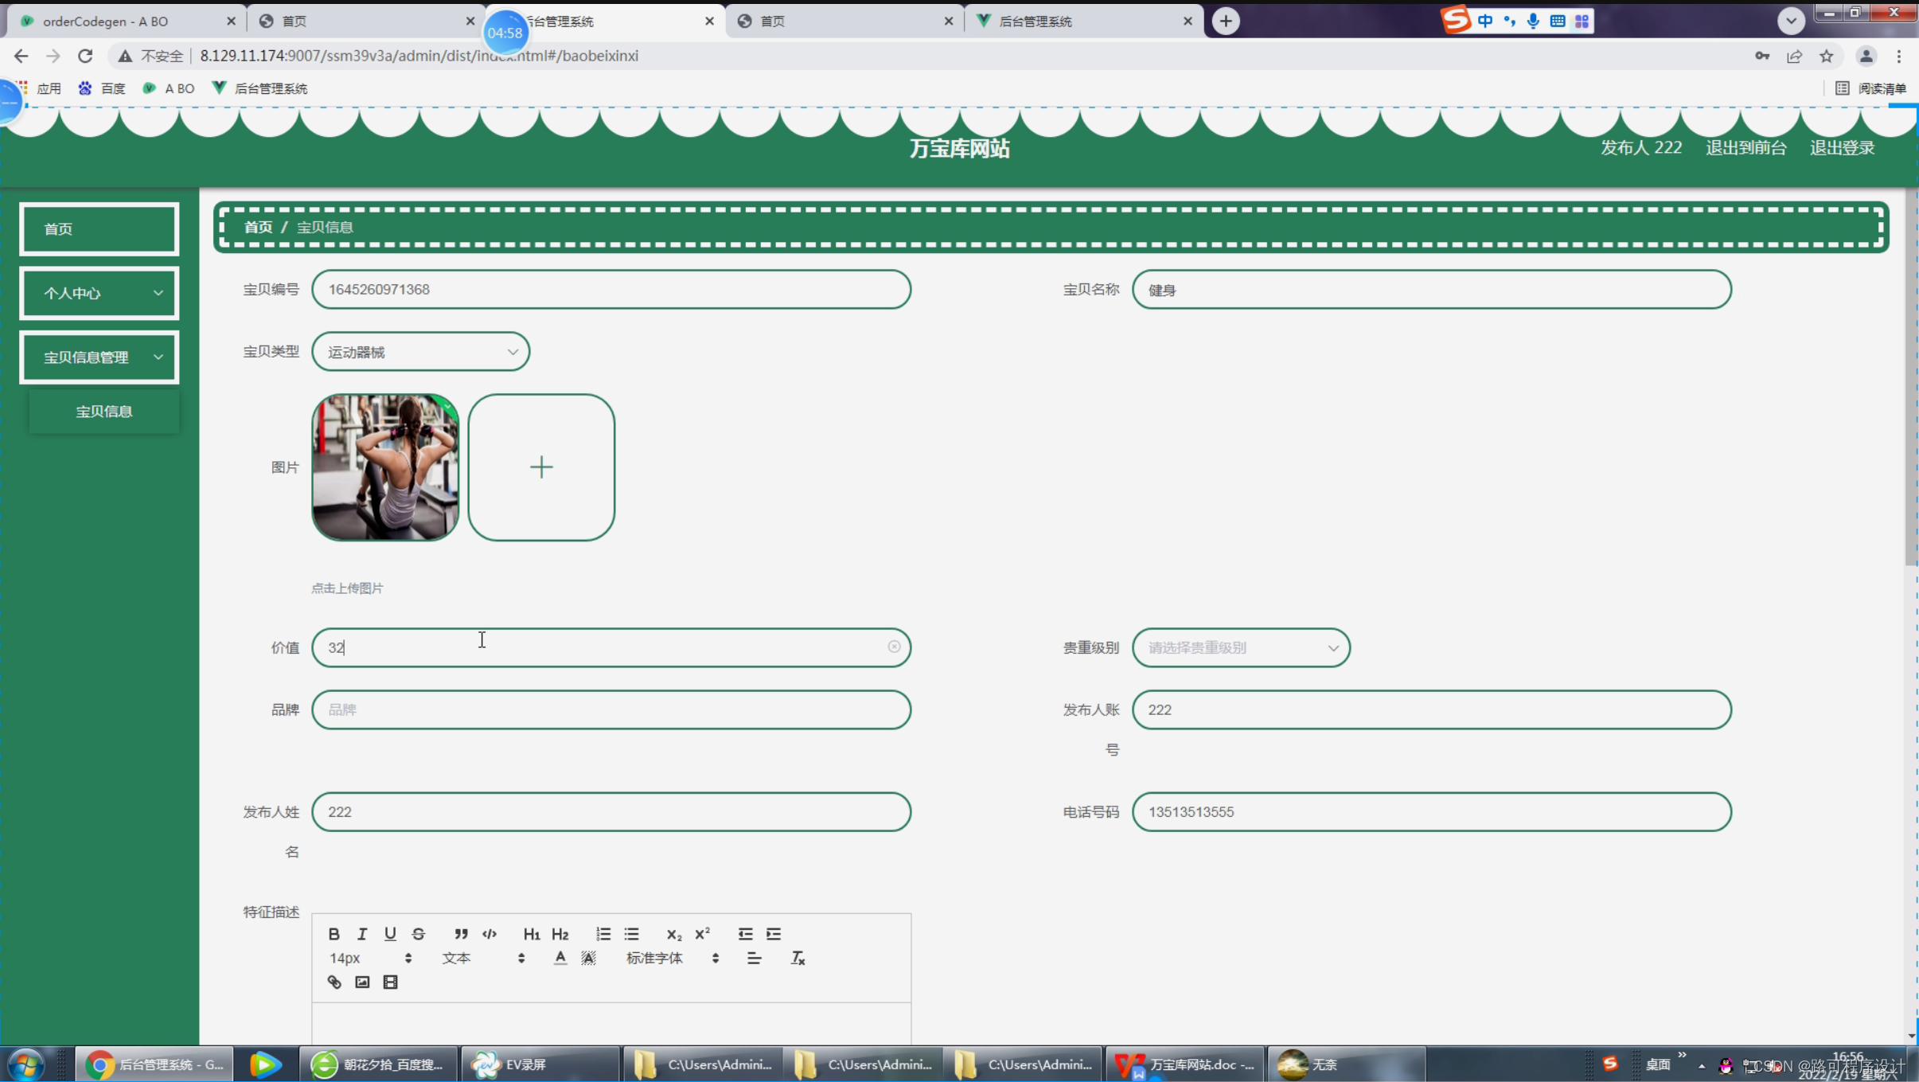Click the code block icon
The width and height of the screenshot is (1919, 1082).
[x=490, y=934]
